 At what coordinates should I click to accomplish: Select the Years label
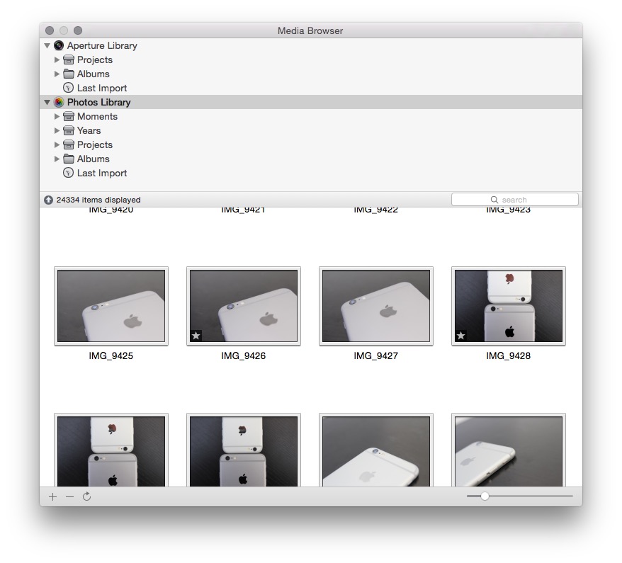(89, 130)
